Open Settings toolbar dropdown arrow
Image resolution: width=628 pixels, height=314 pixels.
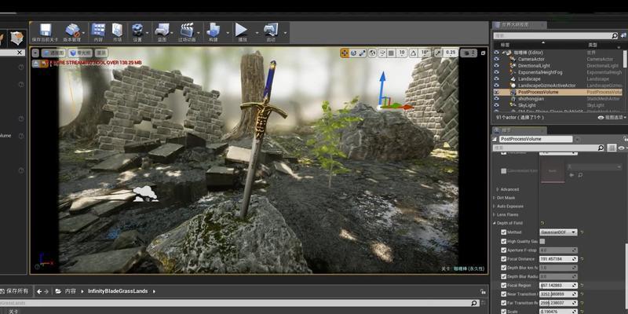click(x=148, y=33)
